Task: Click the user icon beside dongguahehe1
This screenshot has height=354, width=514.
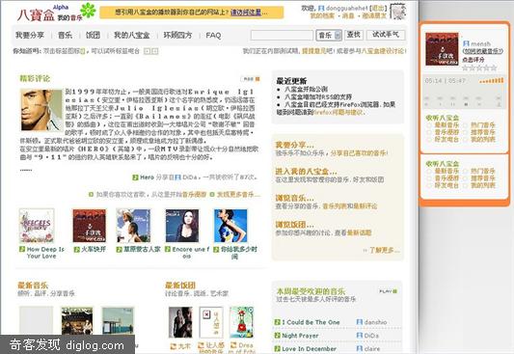Action: point(321,8)
